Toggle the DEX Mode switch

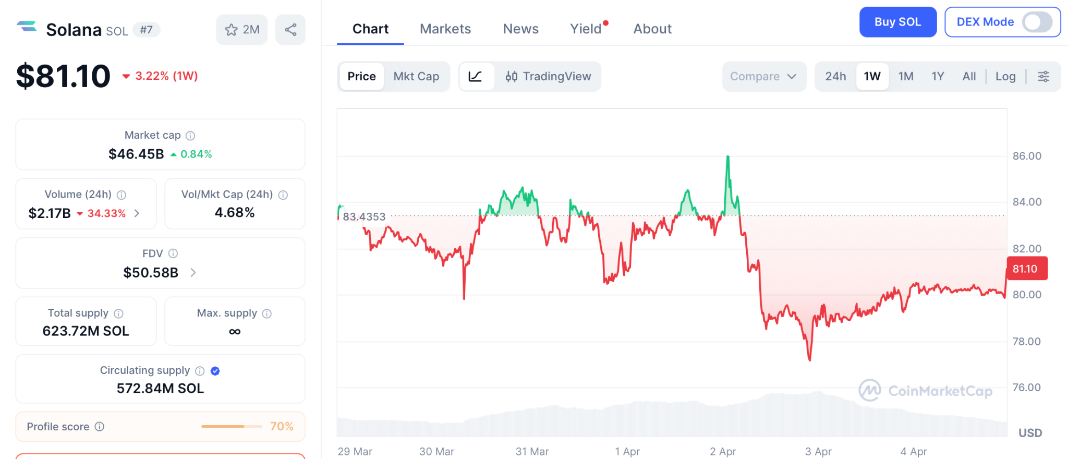(1037, 22)
